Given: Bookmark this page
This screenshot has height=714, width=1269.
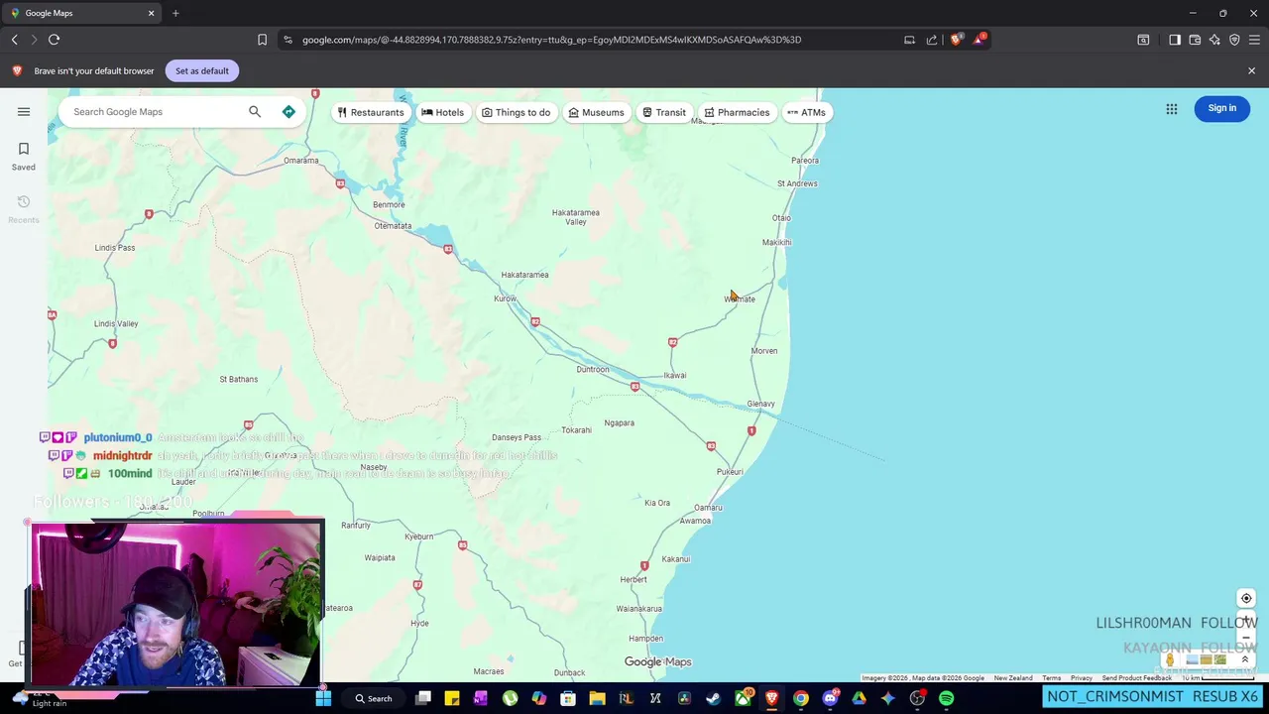Looking at the screenshot, I should [262, 40].
